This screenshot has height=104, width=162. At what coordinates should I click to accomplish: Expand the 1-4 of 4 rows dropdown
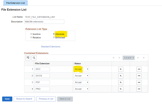pos(128,58)
